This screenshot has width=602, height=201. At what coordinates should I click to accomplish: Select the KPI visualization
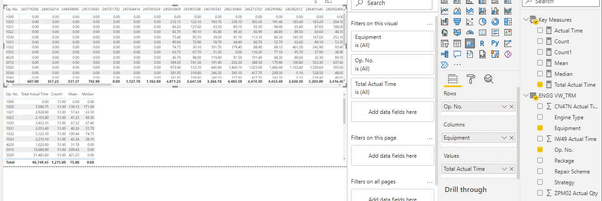coord(508,32)
